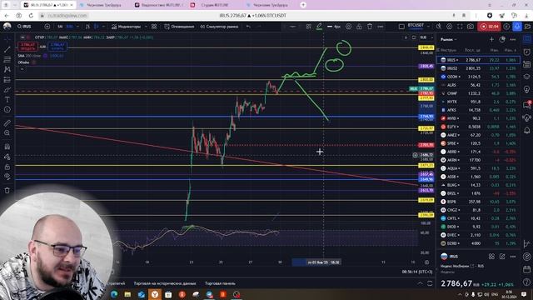This screenshot has height=300, width=533.
Task: Open drawing settings in the floating toolbar
Action: pyautogui.click(x=348, y=27)
